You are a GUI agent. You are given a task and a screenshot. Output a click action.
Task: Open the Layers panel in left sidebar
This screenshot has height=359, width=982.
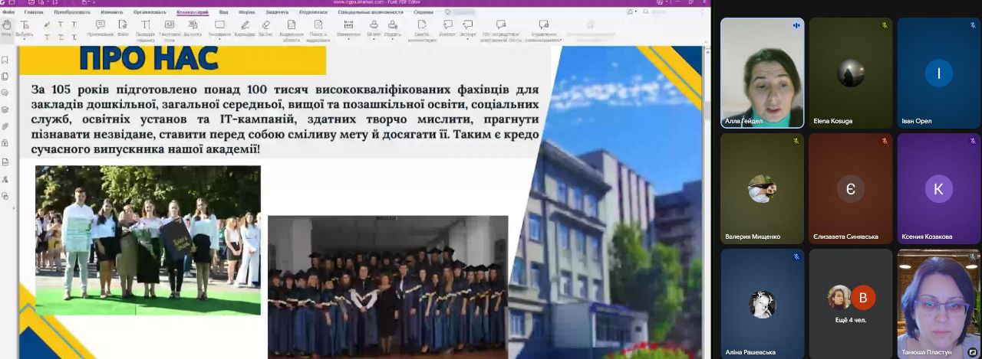click(5, 109)
